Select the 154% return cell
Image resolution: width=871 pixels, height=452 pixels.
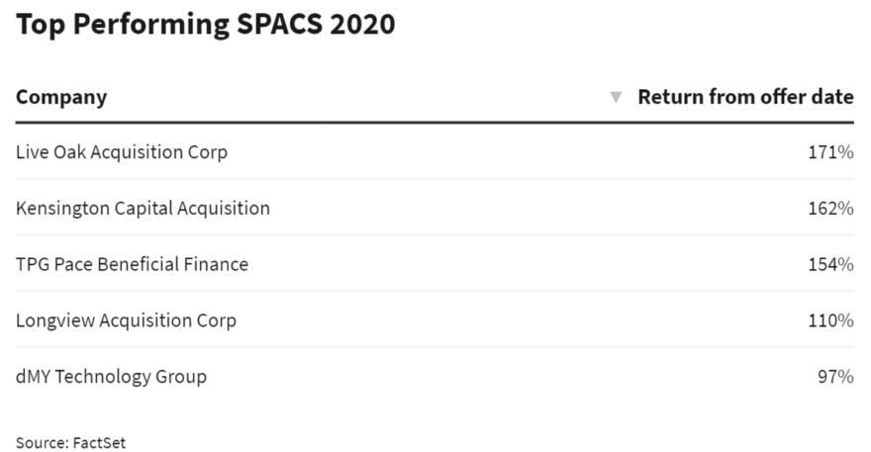click(830, 264)
